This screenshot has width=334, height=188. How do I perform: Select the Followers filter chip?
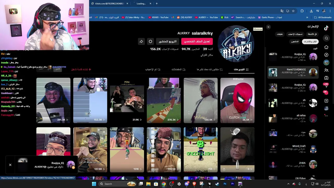point(295,42)
